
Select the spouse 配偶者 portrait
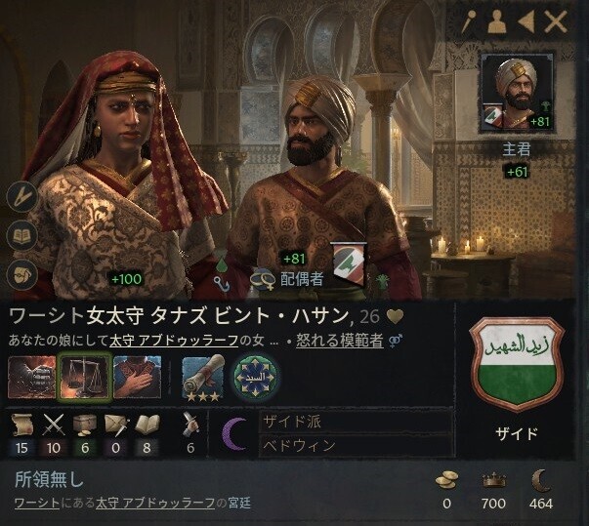tap(319, 181)
